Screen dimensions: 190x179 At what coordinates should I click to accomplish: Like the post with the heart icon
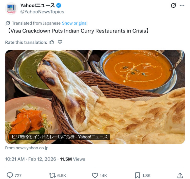(x=95, y=175)
